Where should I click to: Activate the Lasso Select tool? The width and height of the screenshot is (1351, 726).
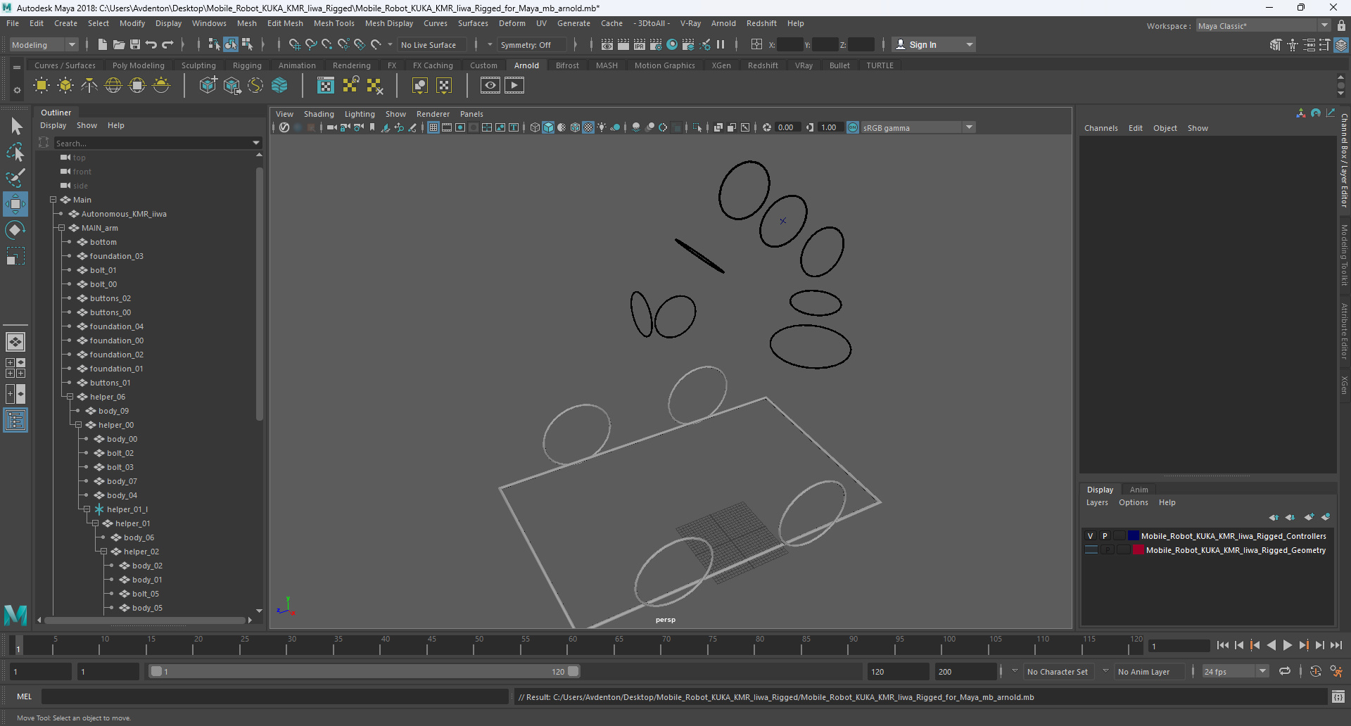point(15,152)
